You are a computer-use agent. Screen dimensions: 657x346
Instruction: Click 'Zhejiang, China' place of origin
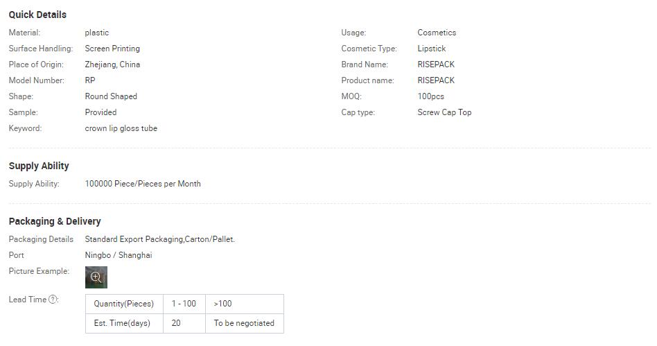pyautogui.click(x=112, y=64)
